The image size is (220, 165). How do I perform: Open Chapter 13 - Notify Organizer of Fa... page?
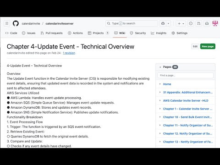pos(188,142)
